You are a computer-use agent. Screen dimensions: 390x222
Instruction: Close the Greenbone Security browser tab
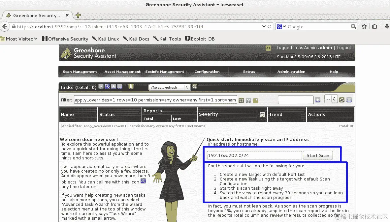tap(67, 15)
